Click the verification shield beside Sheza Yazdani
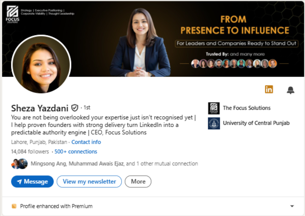 (x=75, y=108)
